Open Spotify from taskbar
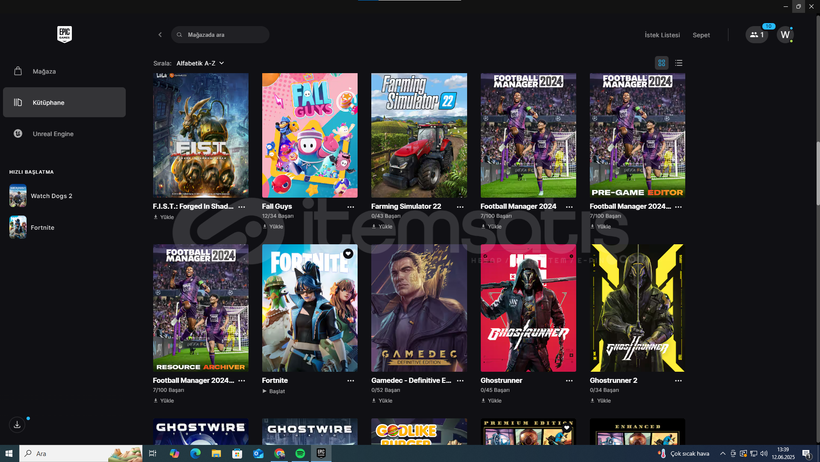820x462 pixels. 300,453
